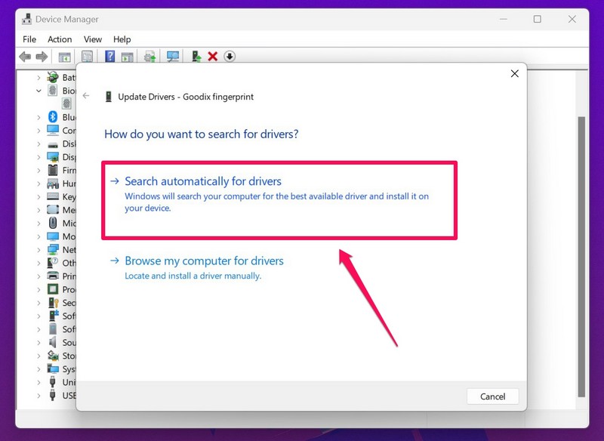Click the action pane toolbar icon

127,57
